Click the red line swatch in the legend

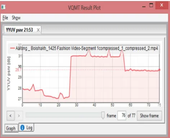coord(12,48)
